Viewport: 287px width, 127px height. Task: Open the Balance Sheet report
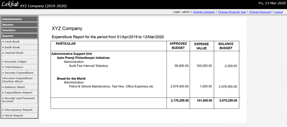coord(19,87)
